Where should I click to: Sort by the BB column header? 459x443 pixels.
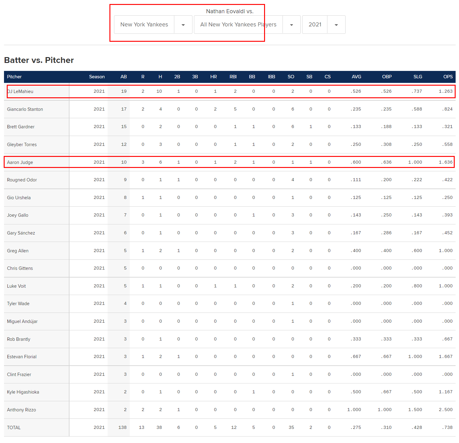tap(252, 77)
